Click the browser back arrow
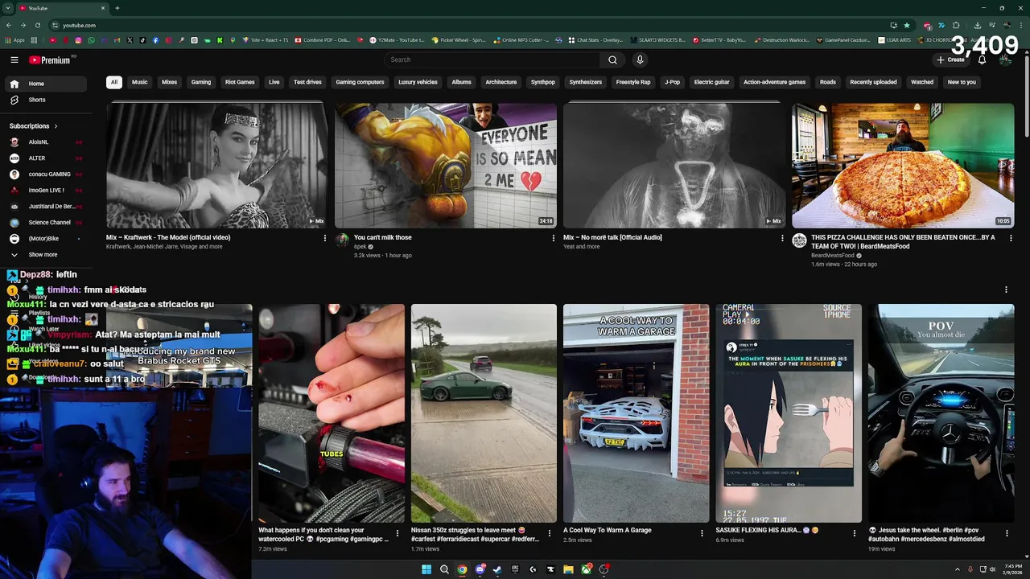The width and height of the screenshot is (1030, 579). point(9,25)
